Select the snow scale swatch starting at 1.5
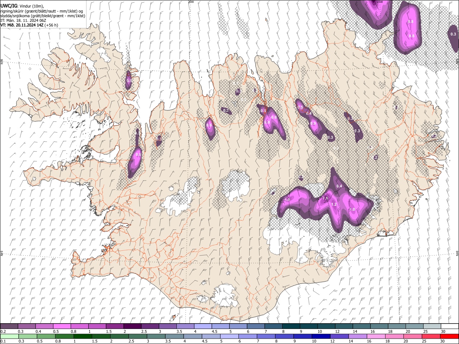 (115, 326)
